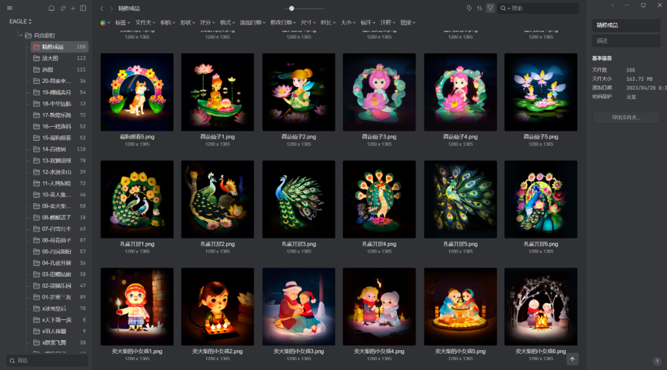Open the 04-孔雀开屏 folder

[59, 263]
